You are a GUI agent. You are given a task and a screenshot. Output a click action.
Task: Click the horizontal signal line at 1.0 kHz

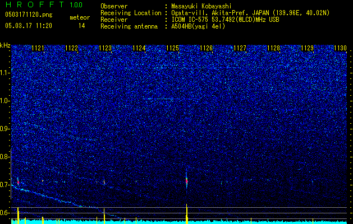click(161, 99)
